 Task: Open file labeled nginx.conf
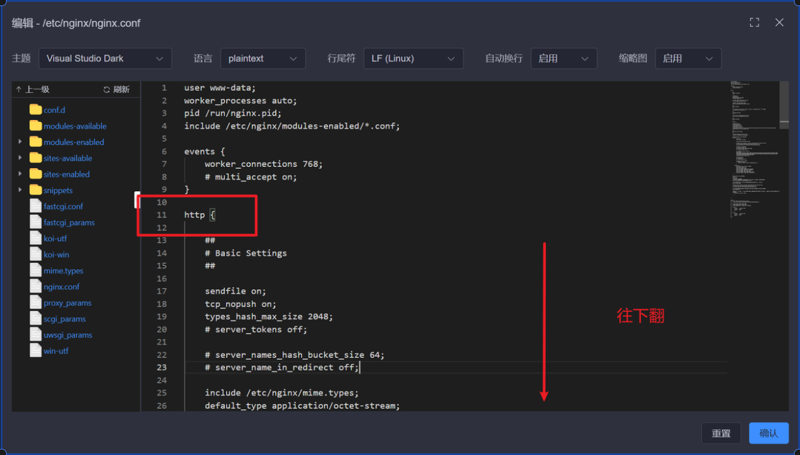point(62,286)
